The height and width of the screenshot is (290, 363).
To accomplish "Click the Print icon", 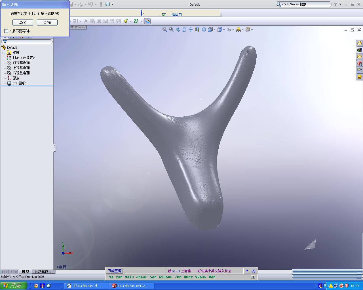I will [x=80, y=4].
